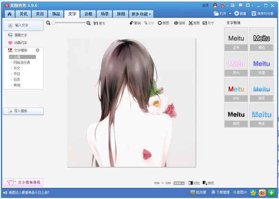Click the 尺寸 (resize) tool
The width and height of the screenshot is (279, 199).
click(208, 23)
